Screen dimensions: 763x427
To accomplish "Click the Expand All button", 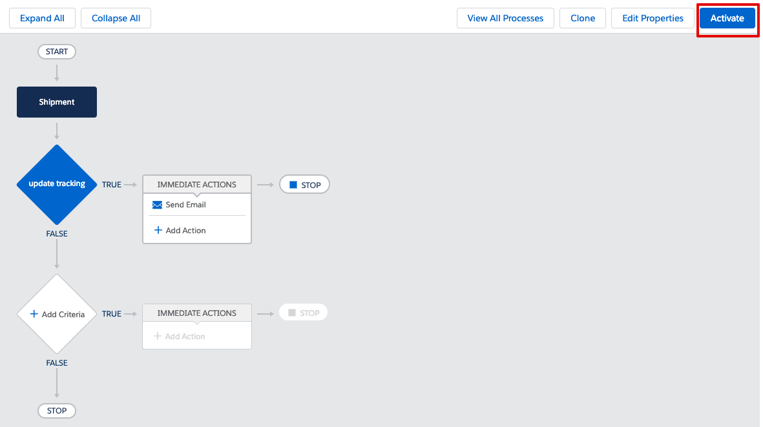I will click(x=43, y=18).
